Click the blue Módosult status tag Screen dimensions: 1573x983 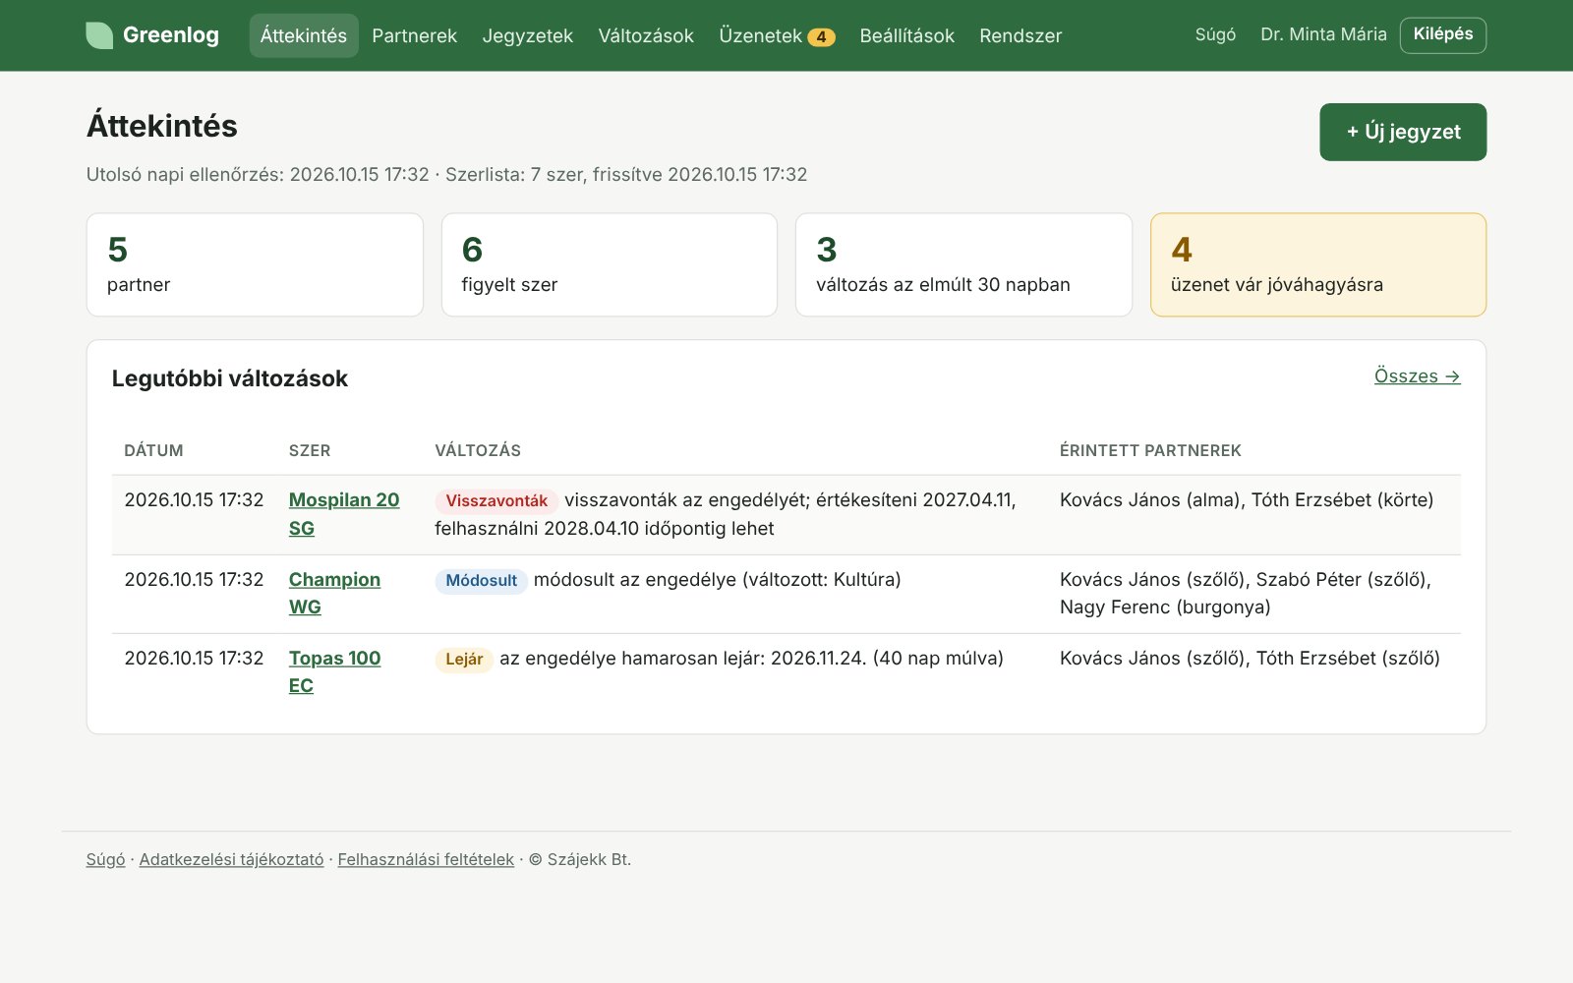pyautogui.click(x=482, y=580)
